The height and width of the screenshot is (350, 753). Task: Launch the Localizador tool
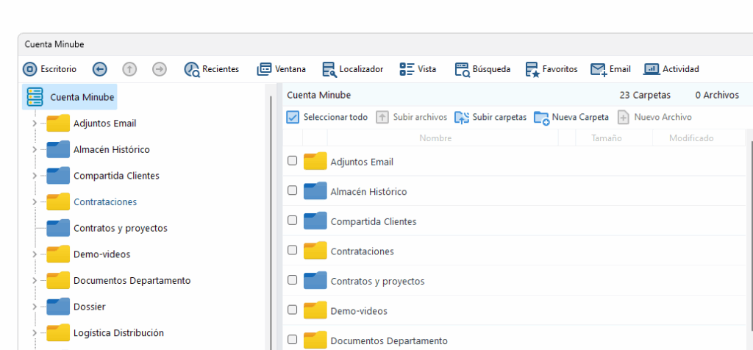coord(352,69)
